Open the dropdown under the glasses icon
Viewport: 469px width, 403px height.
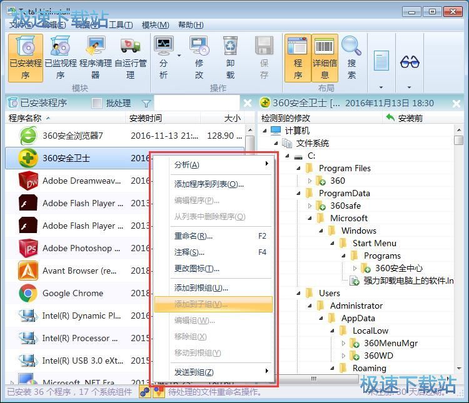coord(409,87)
